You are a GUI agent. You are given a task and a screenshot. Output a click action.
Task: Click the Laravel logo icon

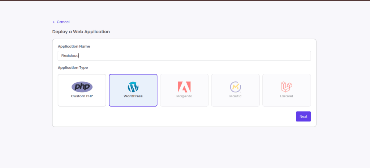287,87
